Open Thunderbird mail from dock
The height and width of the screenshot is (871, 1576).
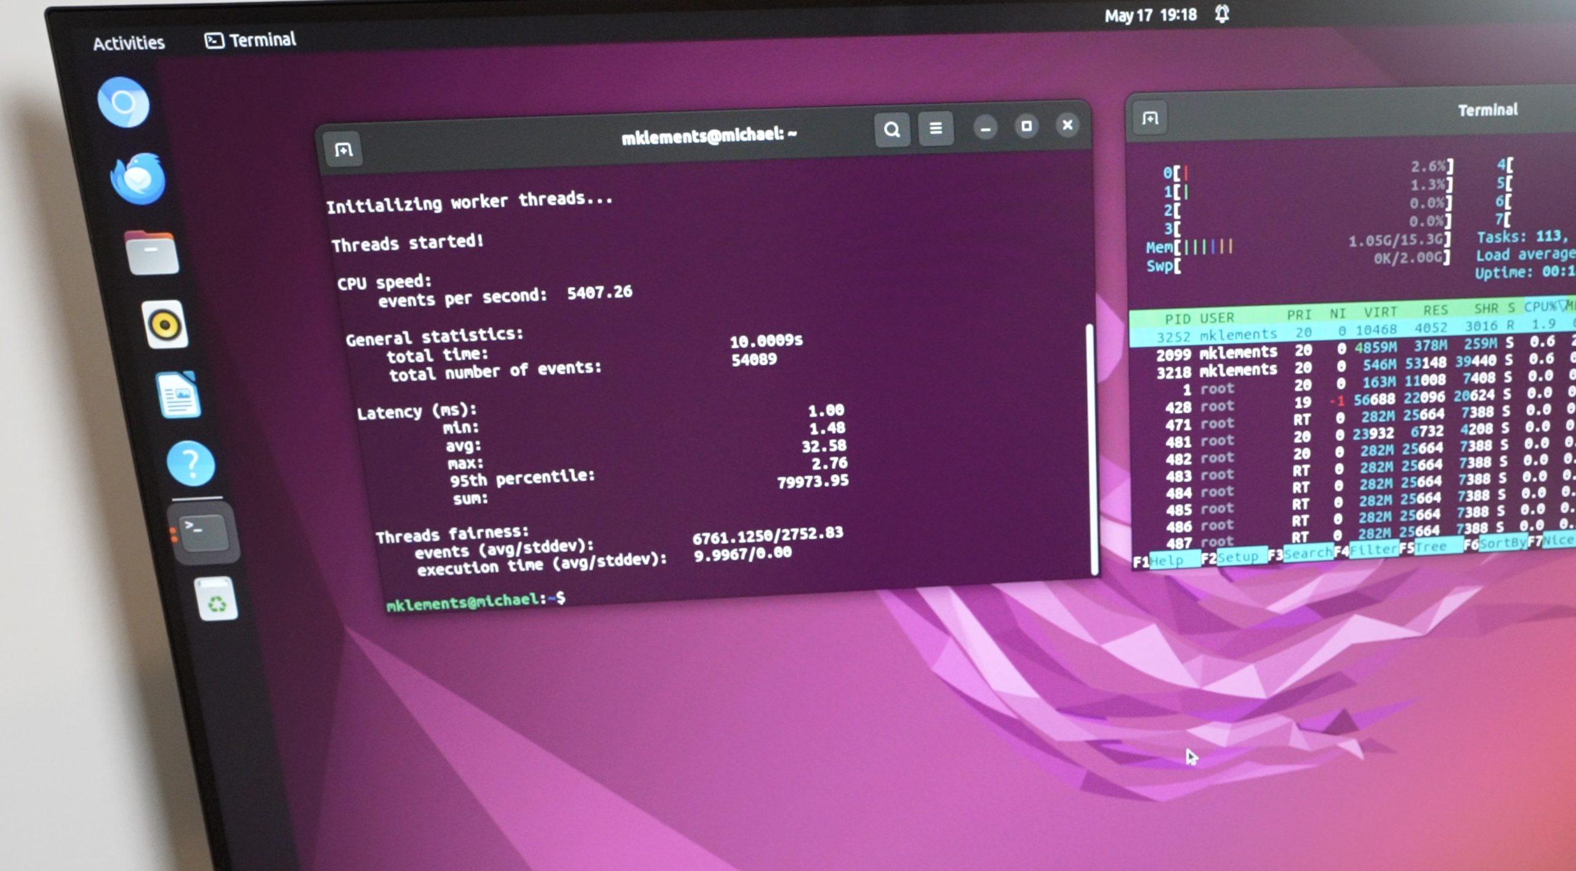[138, 178]
